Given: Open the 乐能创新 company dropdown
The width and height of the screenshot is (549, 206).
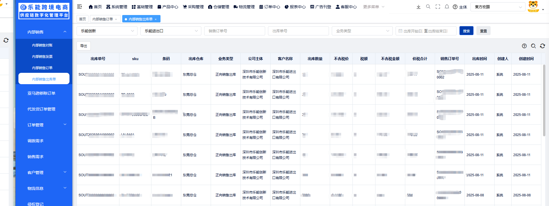Looking at the screenshot, I should [x=107, y=31].
